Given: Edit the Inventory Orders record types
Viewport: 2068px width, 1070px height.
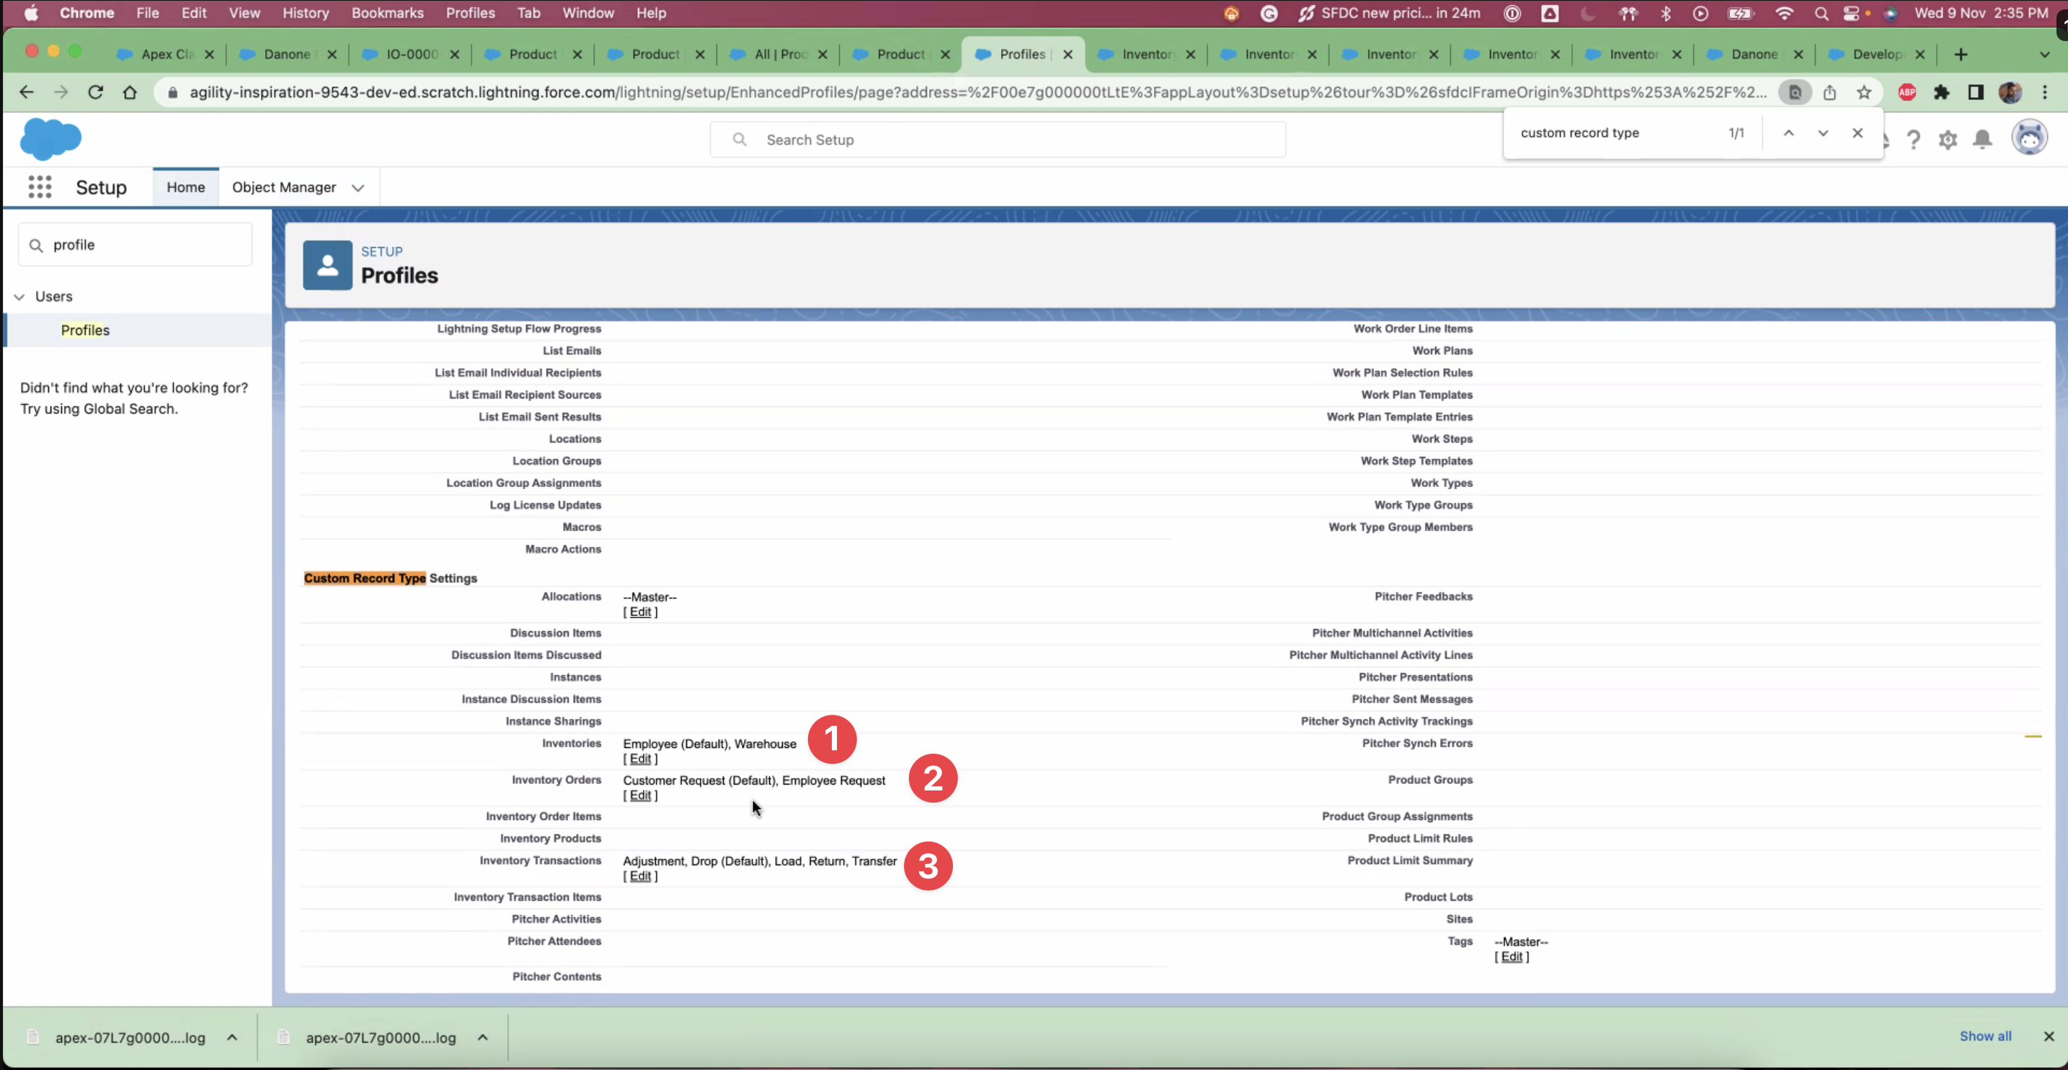Looking at the screenshot, I should 640,795.
